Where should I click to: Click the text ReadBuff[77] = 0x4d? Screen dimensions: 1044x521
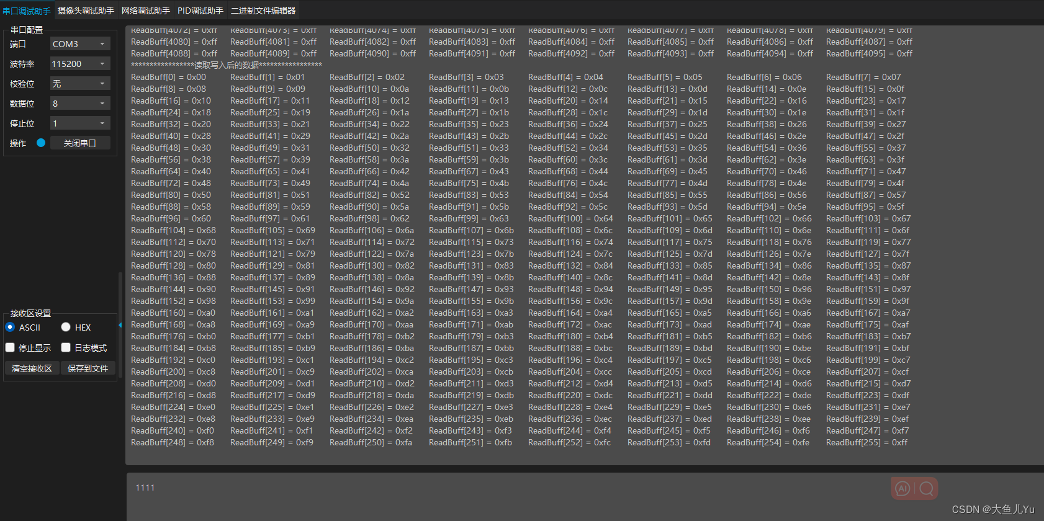tap(667, 183)
